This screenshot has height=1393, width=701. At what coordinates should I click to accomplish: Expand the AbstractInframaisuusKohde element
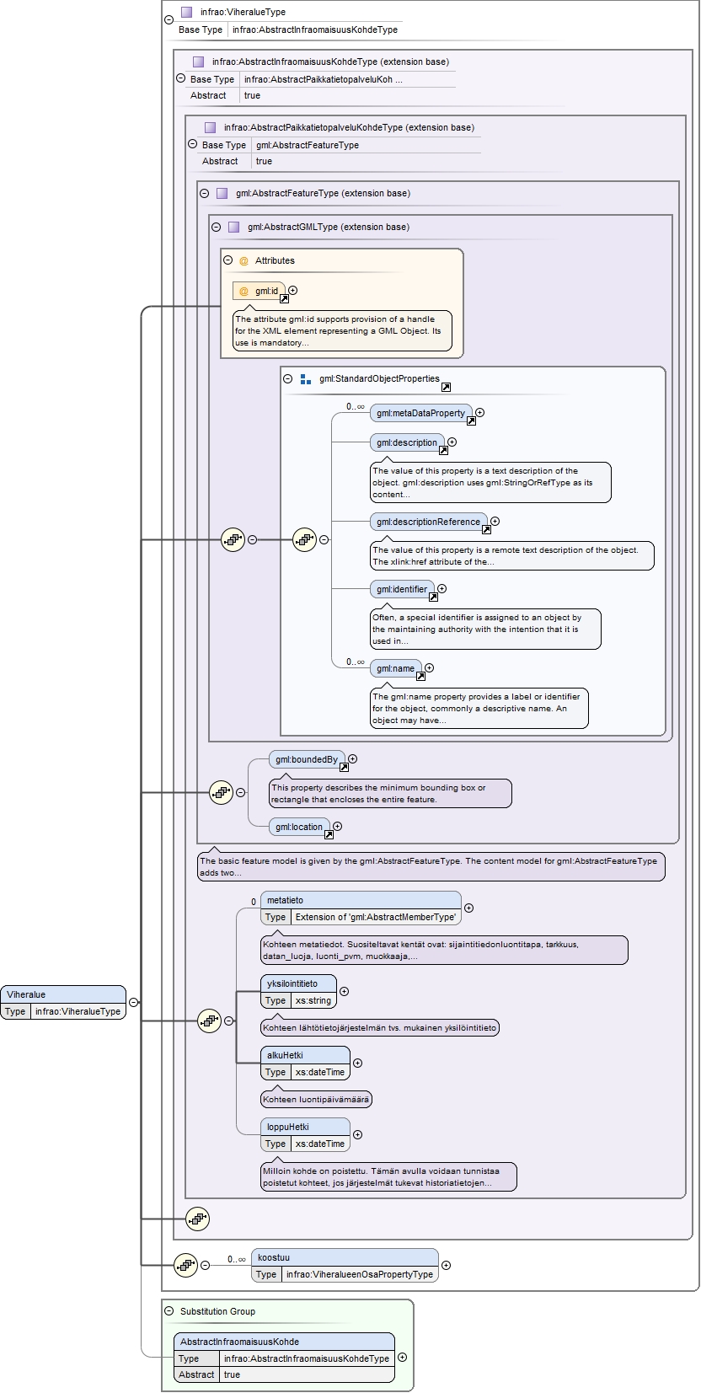point(402,1357)
